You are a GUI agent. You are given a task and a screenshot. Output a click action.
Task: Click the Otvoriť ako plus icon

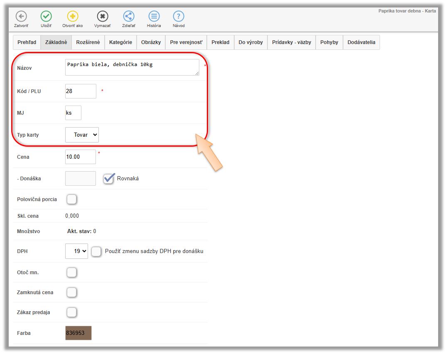[x=73, y=17]
